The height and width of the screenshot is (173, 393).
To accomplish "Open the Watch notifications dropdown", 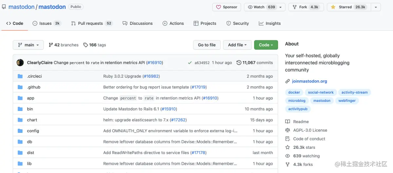I will [281, 7].
